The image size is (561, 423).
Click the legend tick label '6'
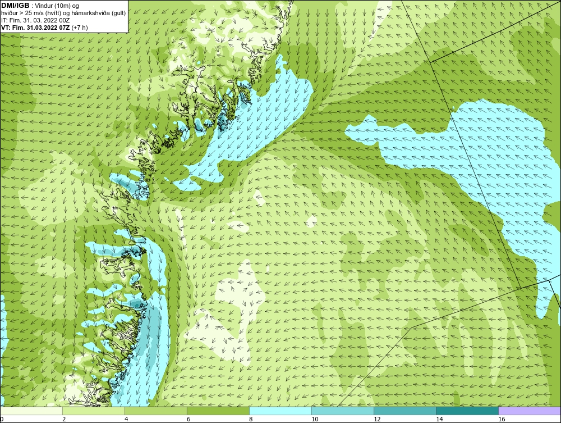188,419
